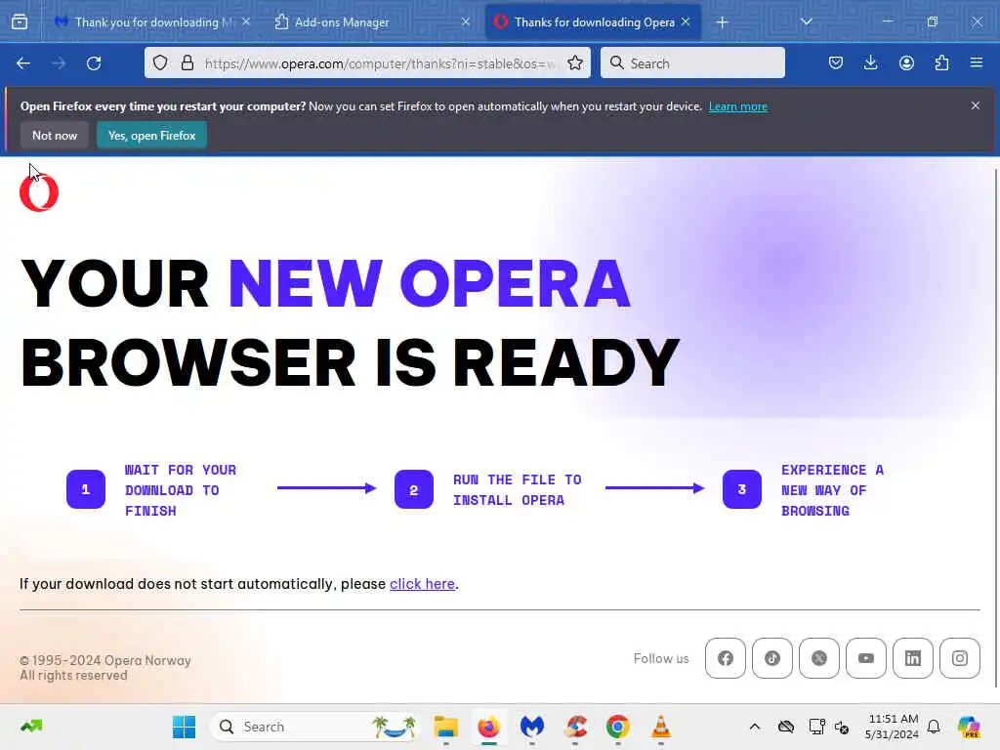Open the Firefox application menu
Viewport: 1000px width, 750px height.
tap(977, 63)
